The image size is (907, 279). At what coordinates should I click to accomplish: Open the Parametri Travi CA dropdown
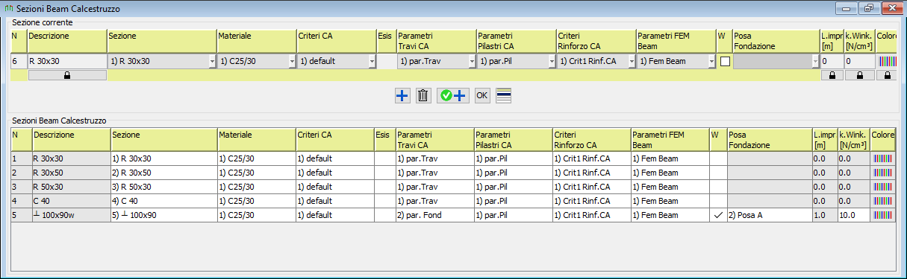pos(436,62)
